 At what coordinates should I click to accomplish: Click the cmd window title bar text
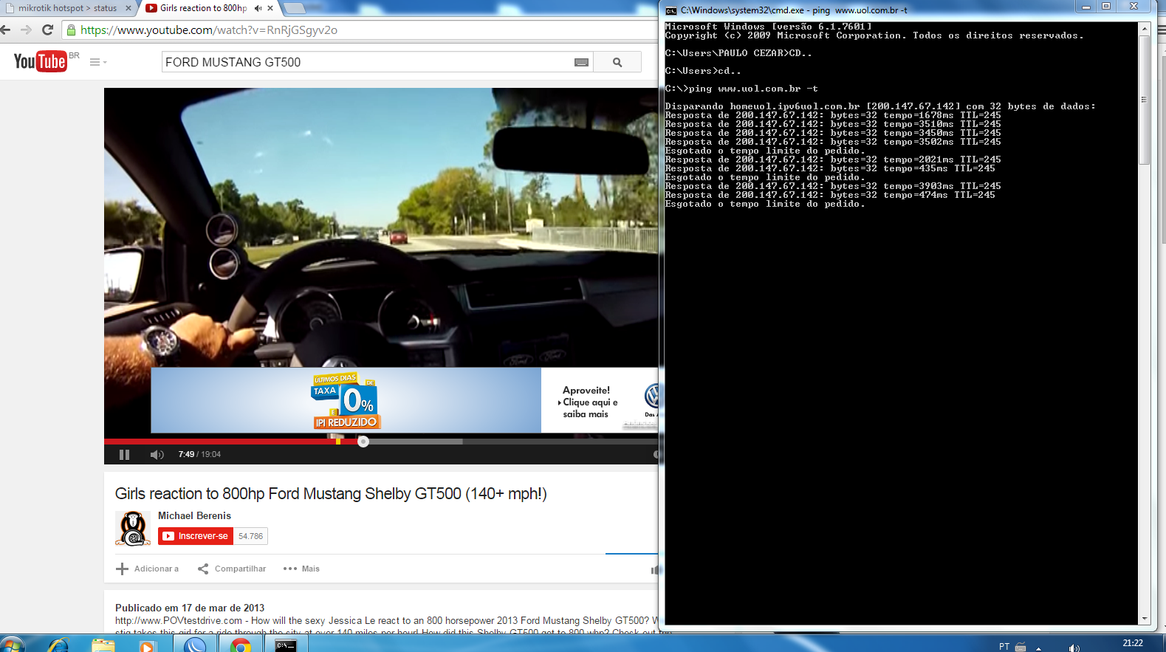pyautogui.click(x=794, y=10)
